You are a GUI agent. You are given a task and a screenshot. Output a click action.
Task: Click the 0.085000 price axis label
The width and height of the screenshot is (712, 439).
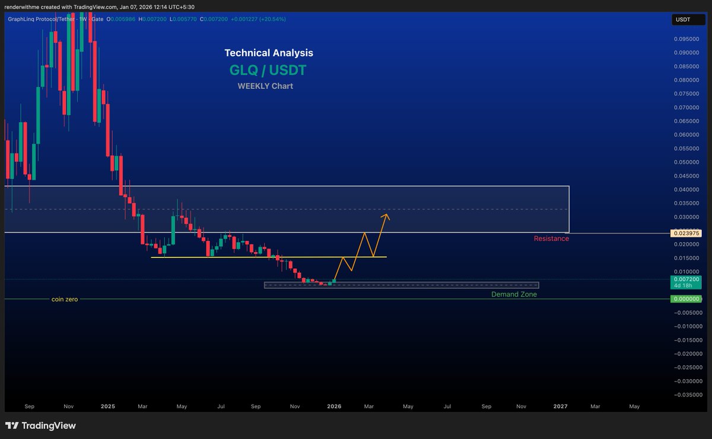coord(686,66)
